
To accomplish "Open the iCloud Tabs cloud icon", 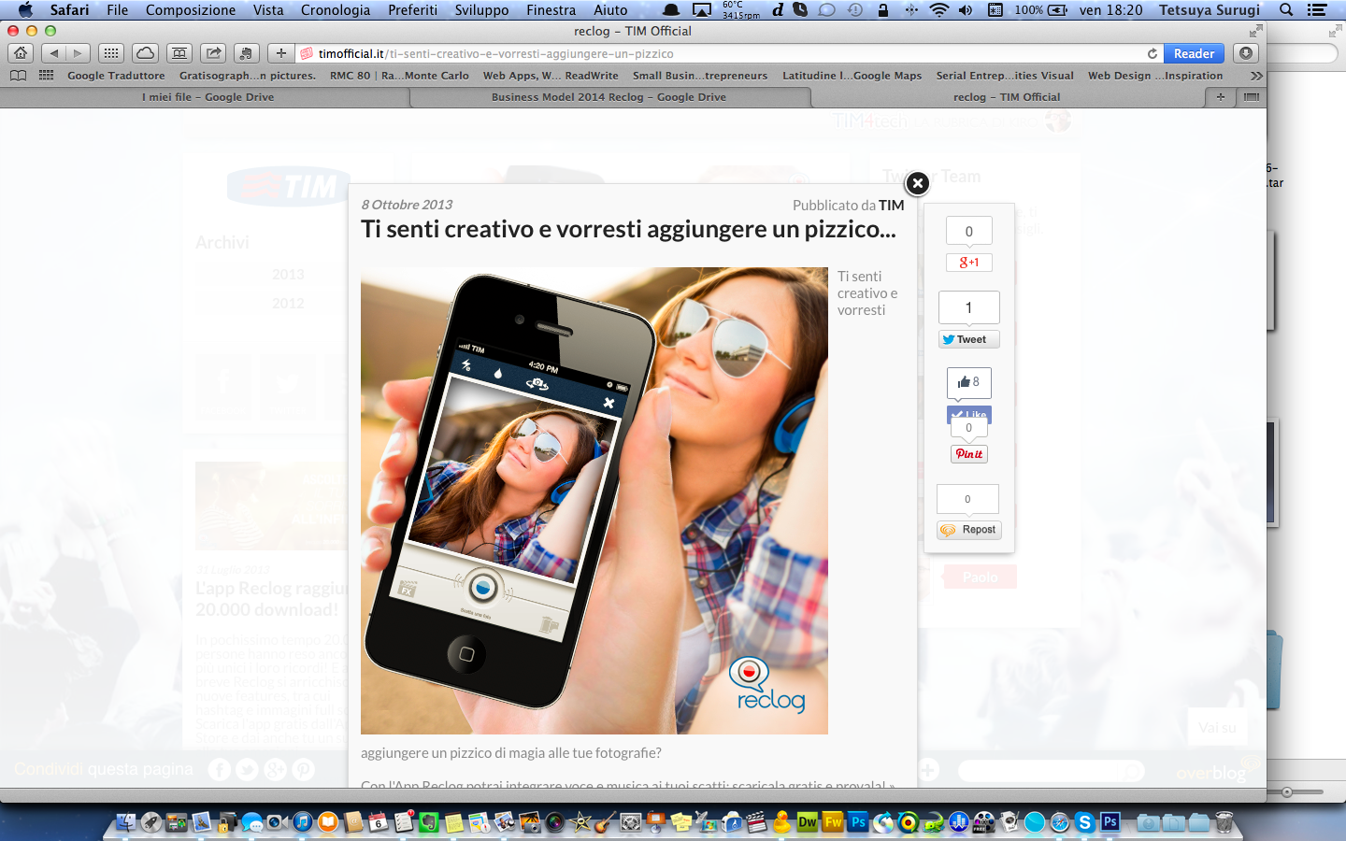I will [145, 53].
